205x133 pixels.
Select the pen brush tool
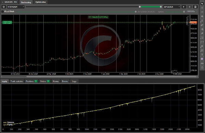(x=202, y=34)
